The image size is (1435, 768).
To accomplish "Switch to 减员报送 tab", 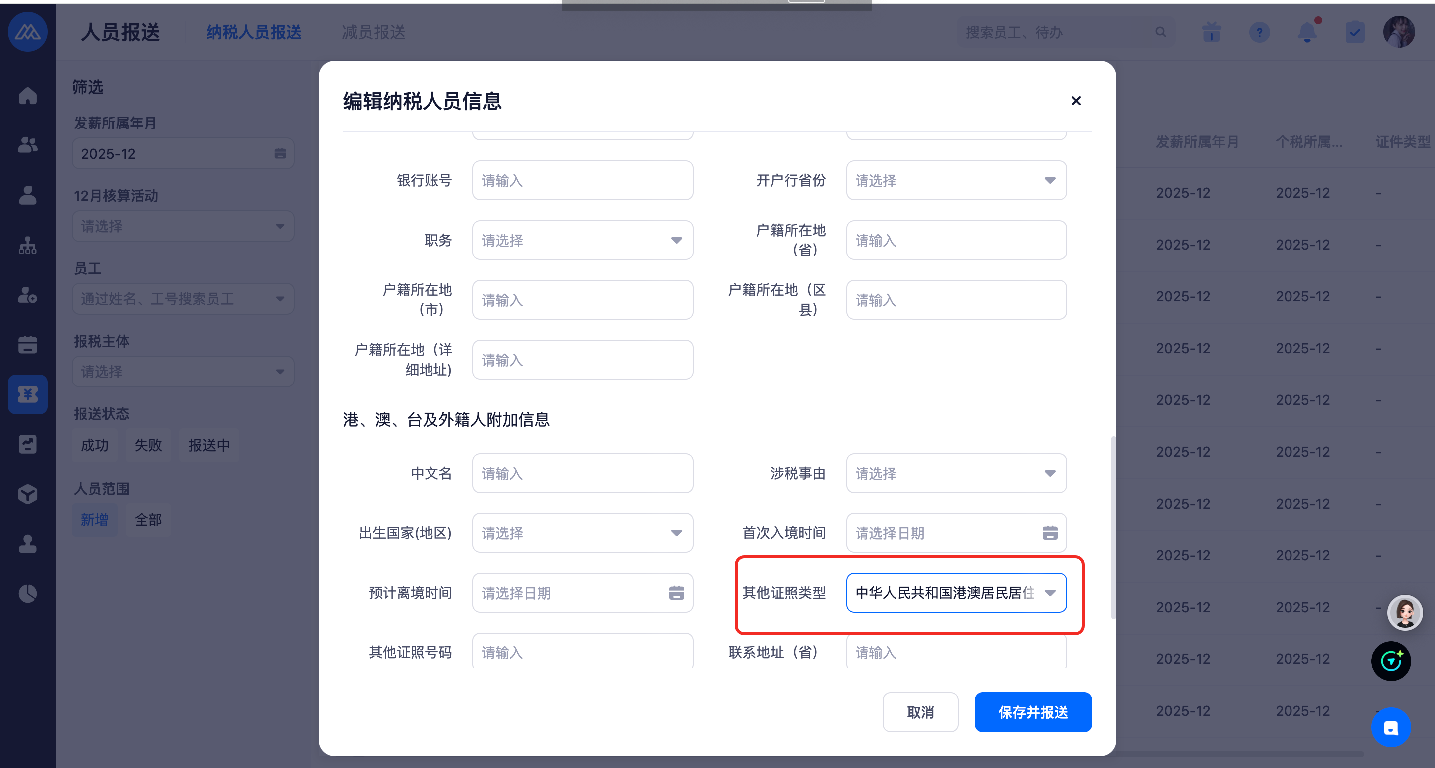I will pos(373,32).
